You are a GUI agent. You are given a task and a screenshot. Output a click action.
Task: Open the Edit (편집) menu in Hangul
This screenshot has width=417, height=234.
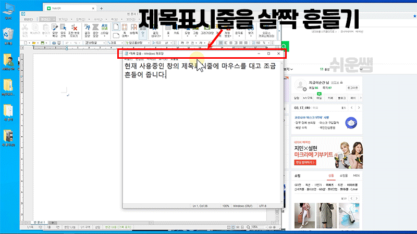[x=46, y=19]
